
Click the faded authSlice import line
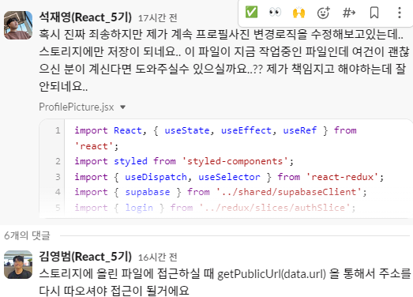[x=215, y=208]
